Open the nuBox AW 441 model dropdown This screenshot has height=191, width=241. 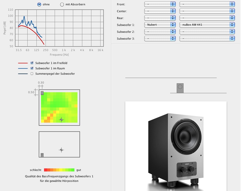(x=207, y=25)
